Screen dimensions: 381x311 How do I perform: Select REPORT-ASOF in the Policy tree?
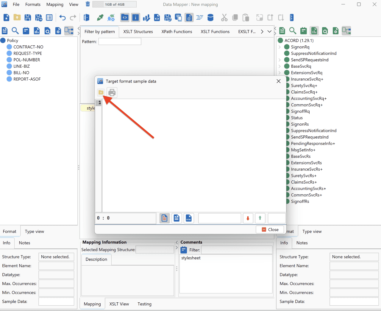[27, 79]
